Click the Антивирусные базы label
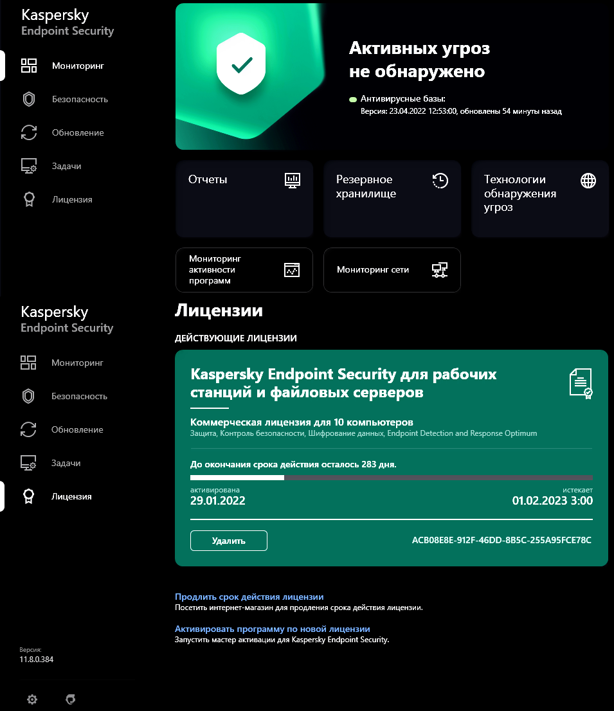The image size is (614, 711). coord(402,99)
